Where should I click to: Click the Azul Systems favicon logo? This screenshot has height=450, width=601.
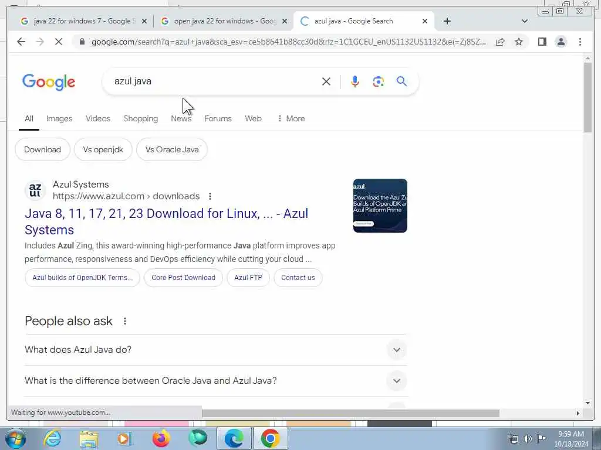(35, 190)
